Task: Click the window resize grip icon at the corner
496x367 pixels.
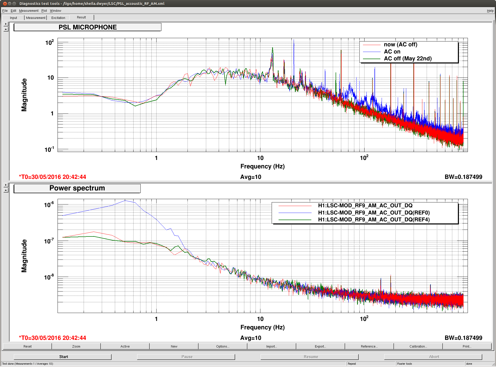Action: point(493,364)
